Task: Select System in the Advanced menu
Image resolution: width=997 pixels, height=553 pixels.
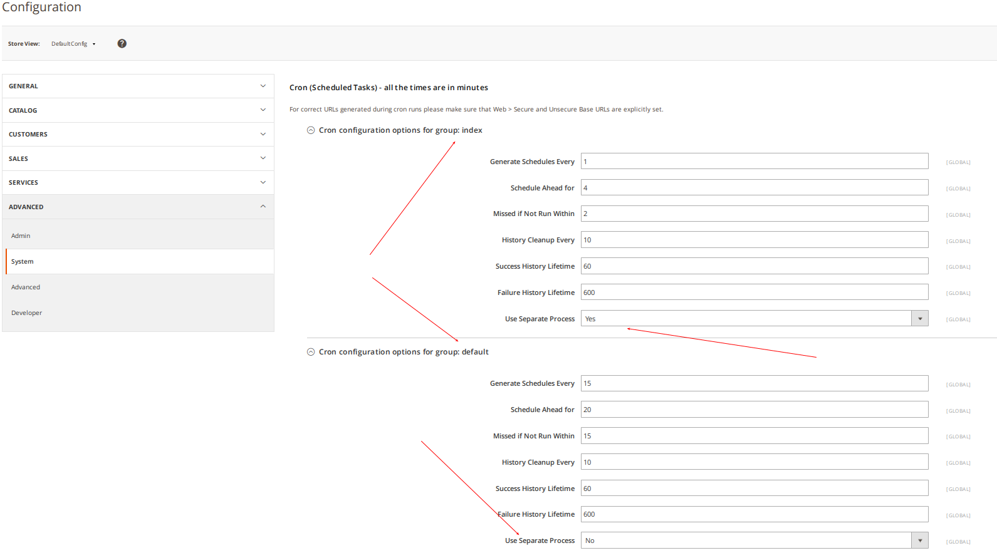Action: (23, 262)
